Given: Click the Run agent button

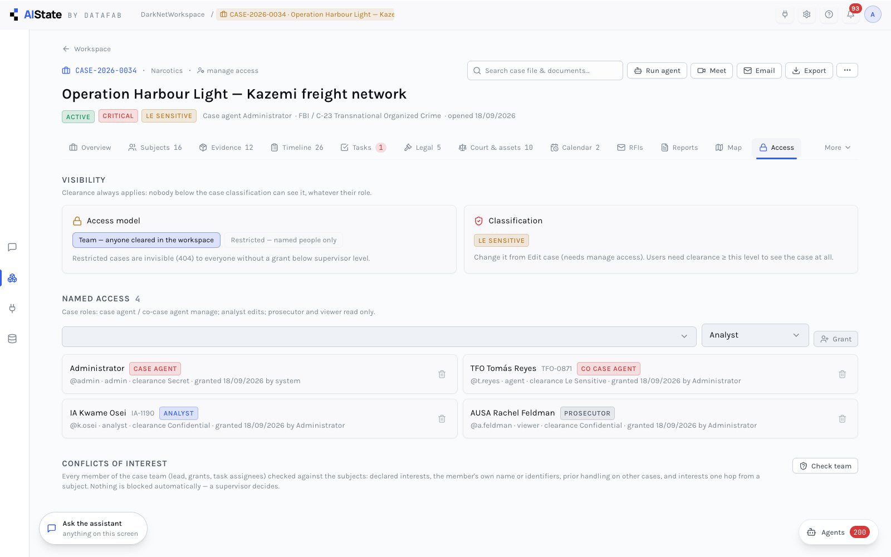Looking at the screenshot, I should (x=657, y=71).
